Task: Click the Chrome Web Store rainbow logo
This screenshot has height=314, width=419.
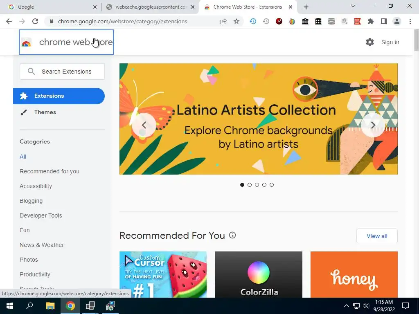Action: pyautogui.click(x=26, y=43)
